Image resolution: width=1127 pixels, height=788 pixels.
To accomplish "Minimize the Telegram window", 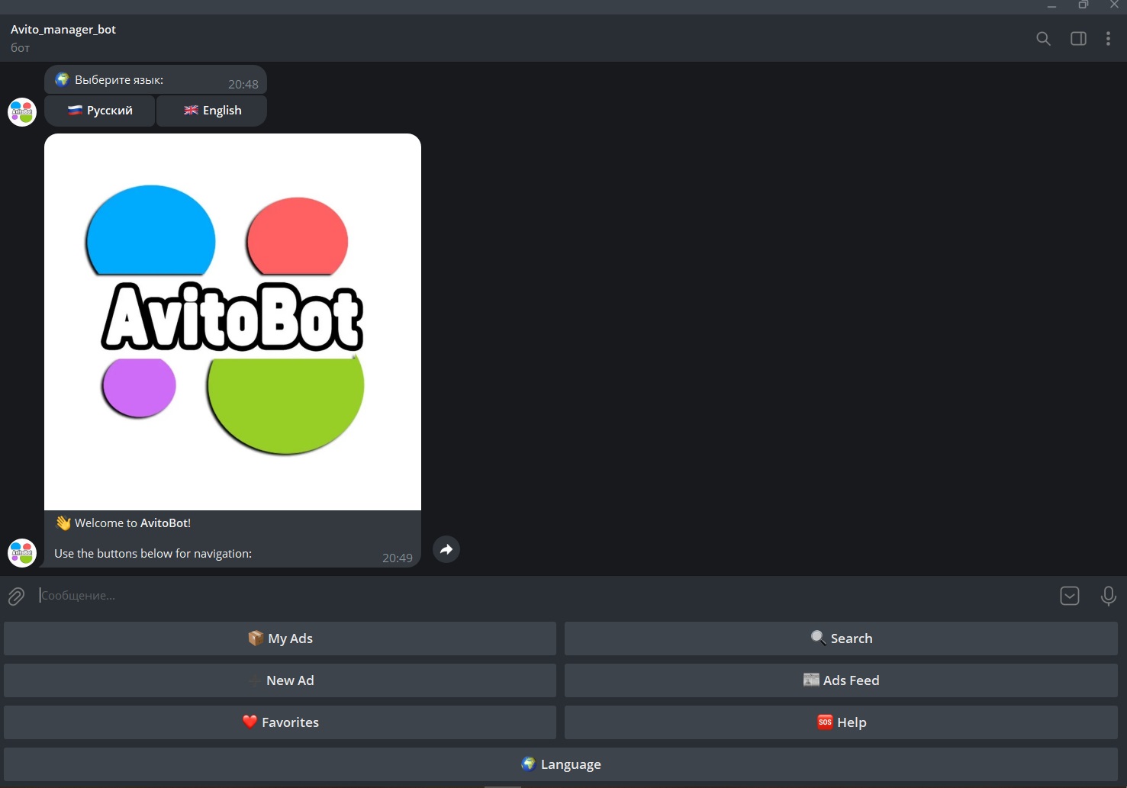I will [x=1052, y=6].
